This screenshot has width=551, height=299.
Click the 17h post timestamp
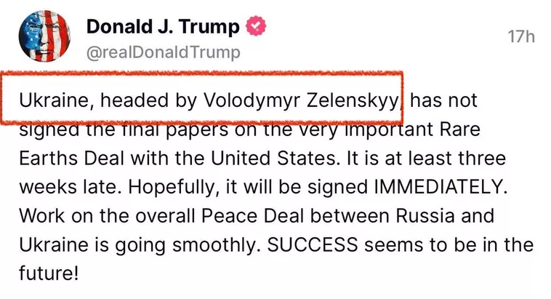pos(520,36)
